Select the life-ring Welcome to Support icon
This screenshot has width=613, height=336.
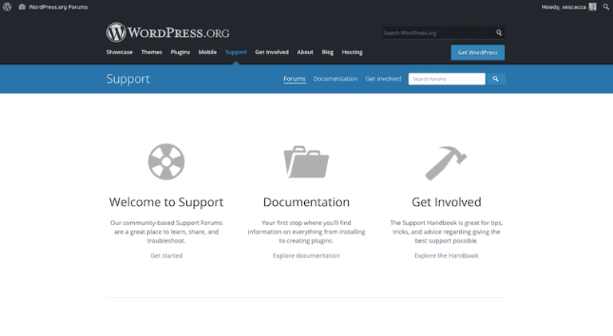[x=166, y=162]
